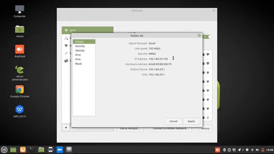Click the IP address value 192.168.29.195

coord(158,59)
